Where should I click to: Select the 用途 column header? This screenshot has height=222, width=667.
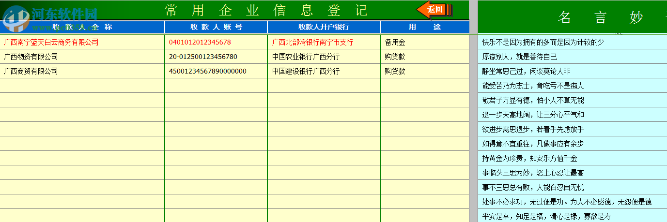coord(425,27)
